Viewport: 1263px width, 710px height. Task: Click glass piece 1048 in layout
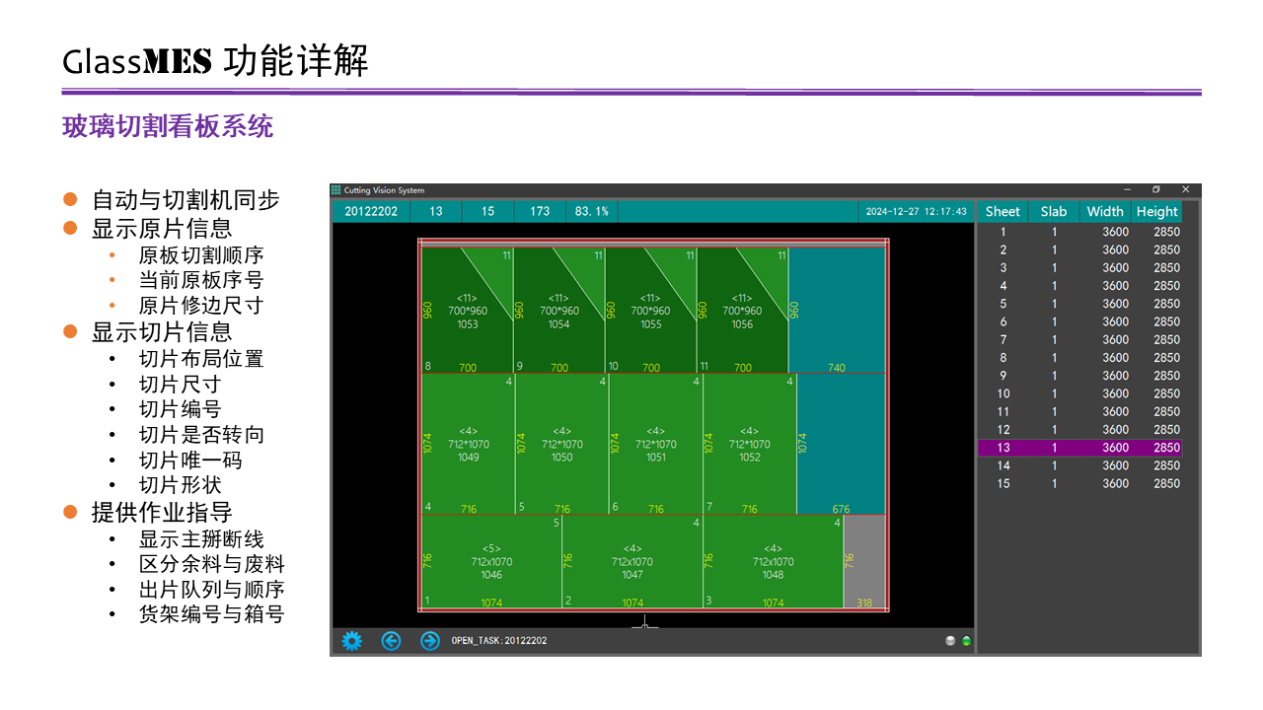[x=773, y=561]
